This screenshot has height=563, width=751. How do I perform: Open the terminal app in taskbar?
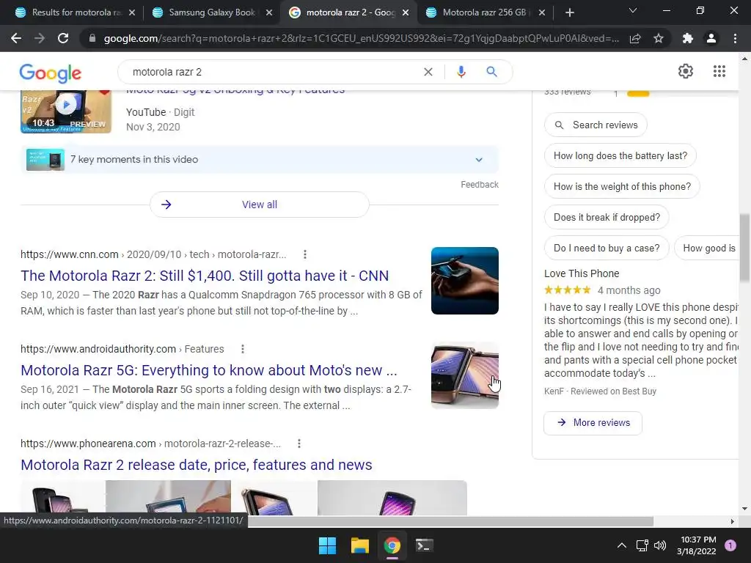tap(425, 545)
